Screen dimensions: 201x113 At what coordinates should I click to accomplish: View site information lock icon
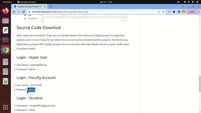click(x=29, y=12)
